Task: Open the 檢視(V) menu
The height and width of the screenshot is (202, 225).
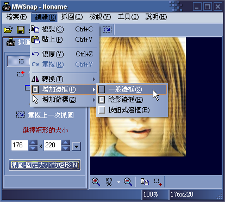Action: tap(100, 17)
